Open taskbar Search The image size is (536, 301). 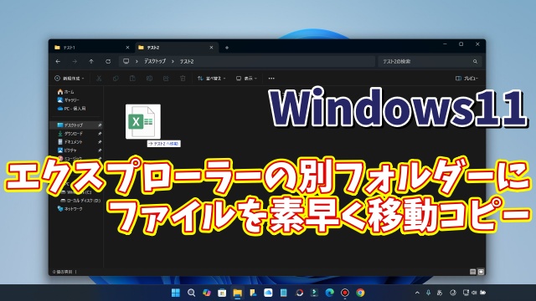[192, 293]
